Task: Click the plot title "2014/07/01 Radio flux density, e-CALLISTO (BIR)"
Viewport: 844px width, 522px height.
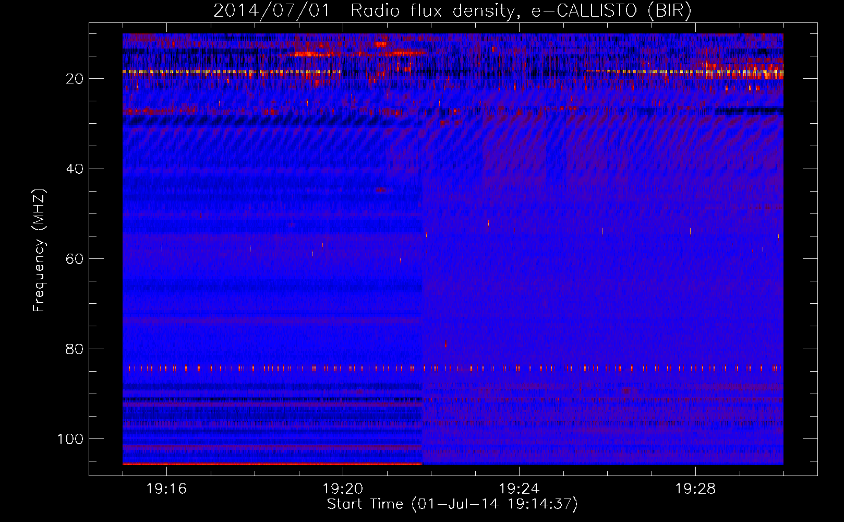Action: (452, 10)
